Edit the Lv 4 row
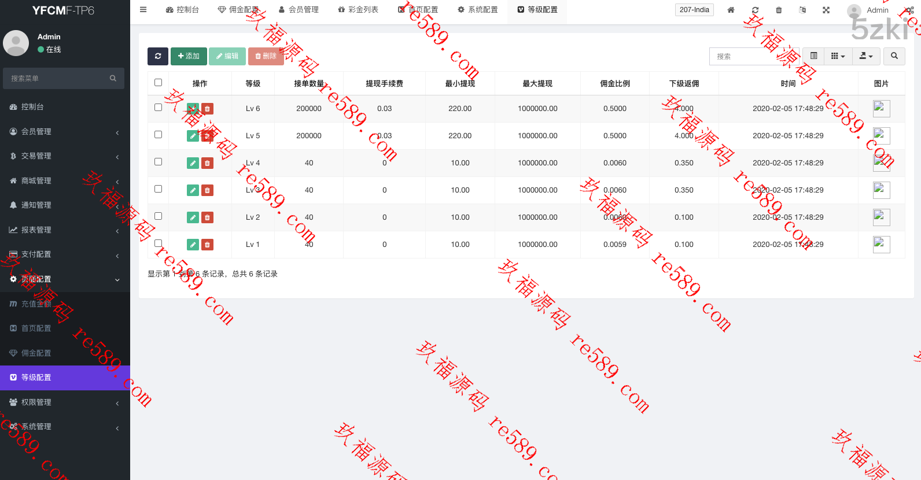 (x=193, y=163)
